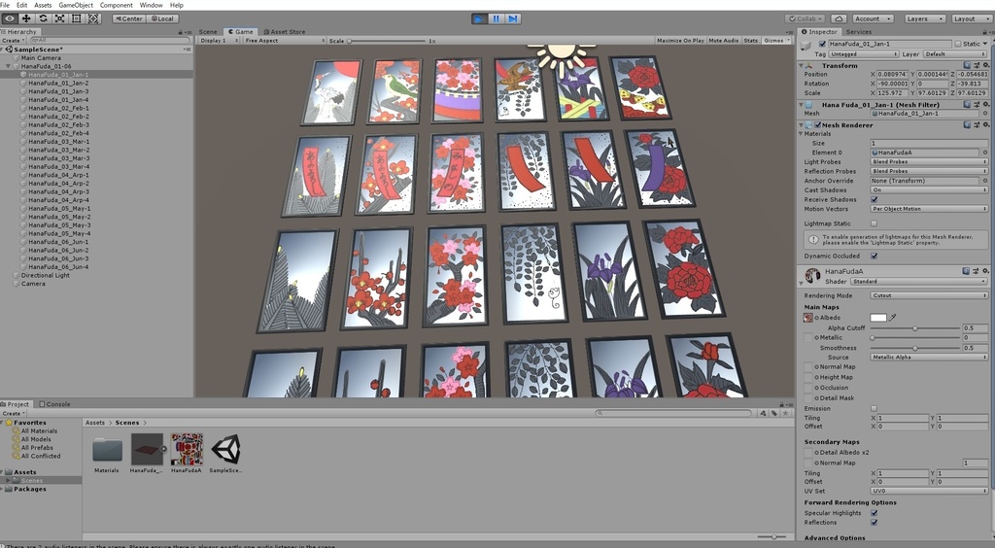995x548 pixels.
Task: Open the Mesh Renderer gear menu
Action: coord(985,125)
